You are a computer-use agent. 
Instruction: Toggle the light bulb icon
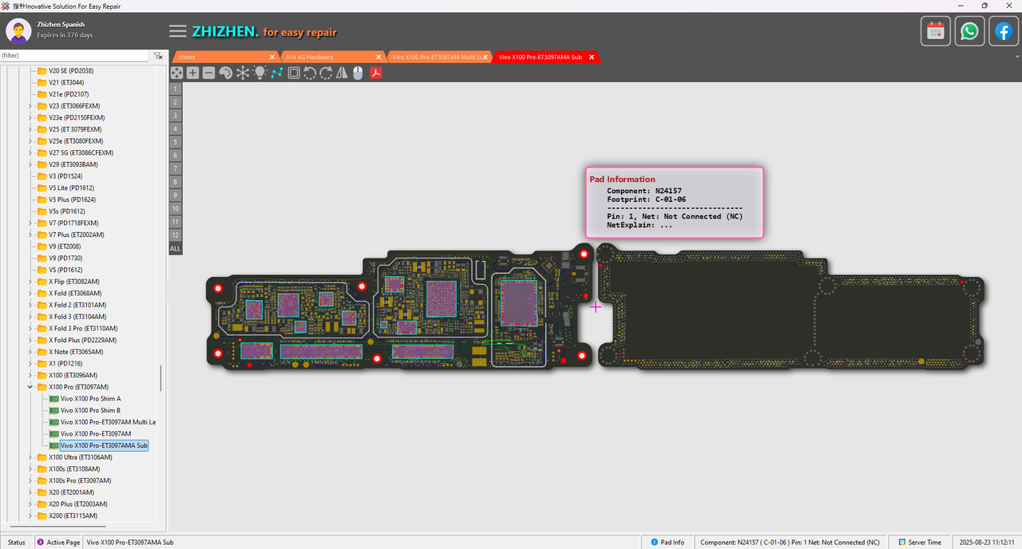coord(259,73)
